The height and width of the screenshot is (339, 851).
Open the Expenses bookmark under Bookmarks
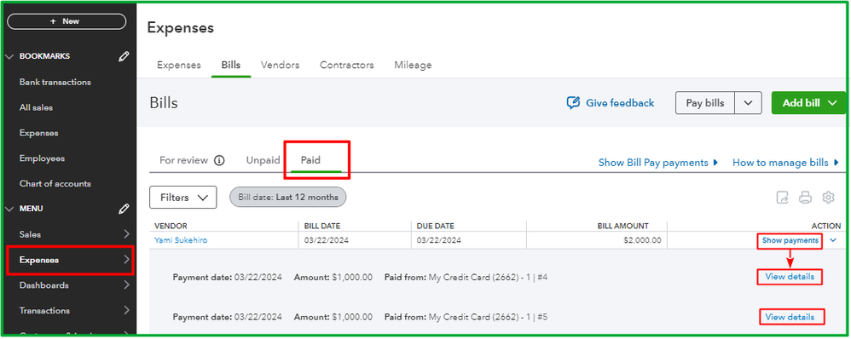tap(38, 133)
